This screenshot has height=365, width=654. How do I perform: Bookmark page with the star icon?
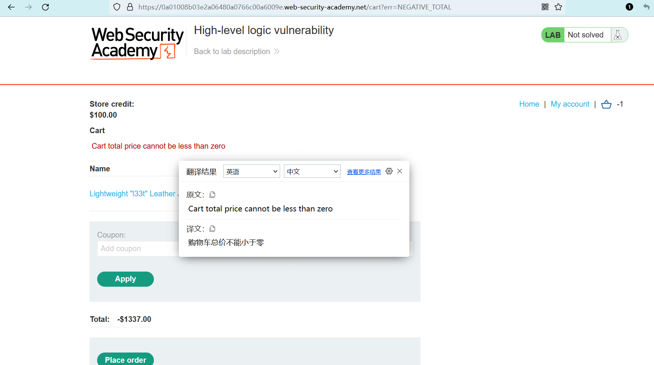(x=558, y=7)
